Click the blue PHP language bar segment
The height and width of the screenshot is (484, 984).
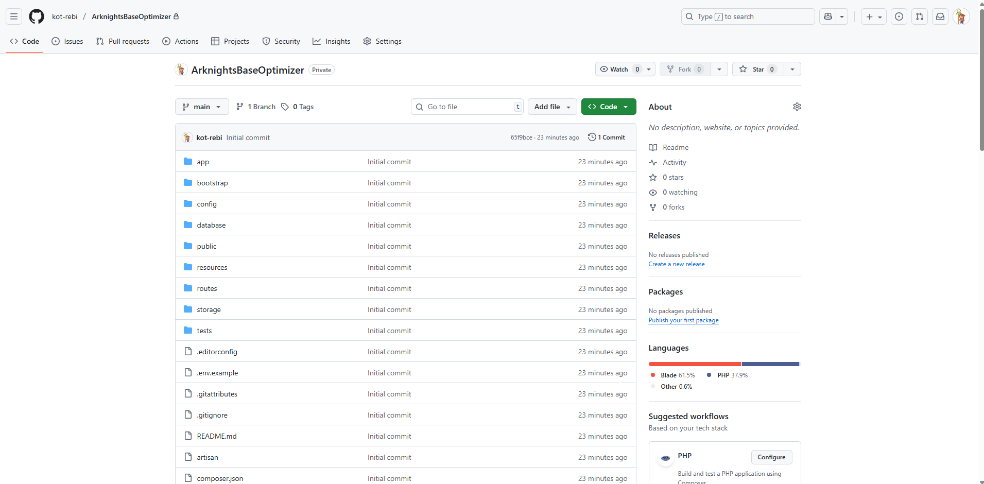[x=770, y=364]
